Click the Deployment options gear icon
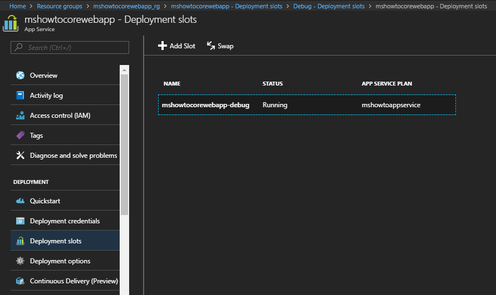Screen dimensions: 496x295 pos(20,261)
